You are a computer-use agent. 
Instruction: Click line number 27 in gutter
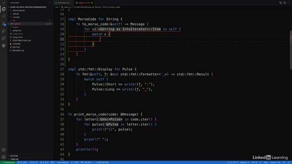[x=62, y=69]
